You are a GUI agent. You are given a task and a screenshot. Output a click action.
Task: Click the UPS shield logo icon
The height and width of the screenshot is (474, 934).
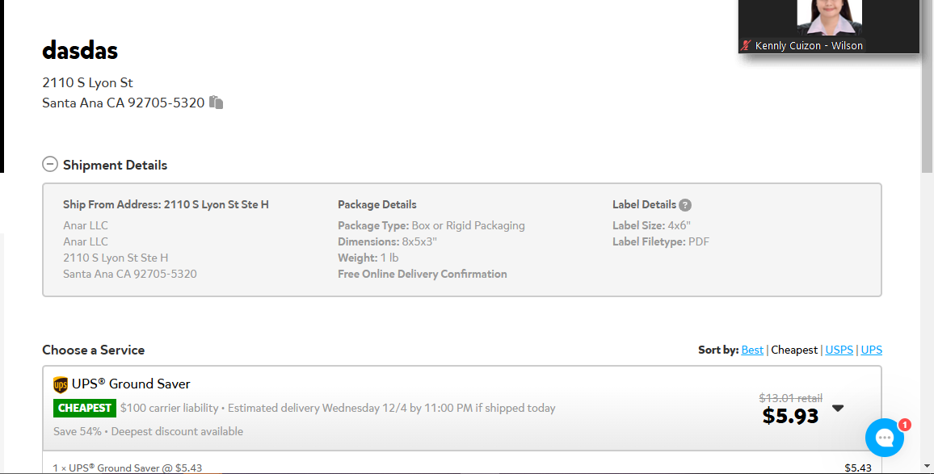pos(60,384)
